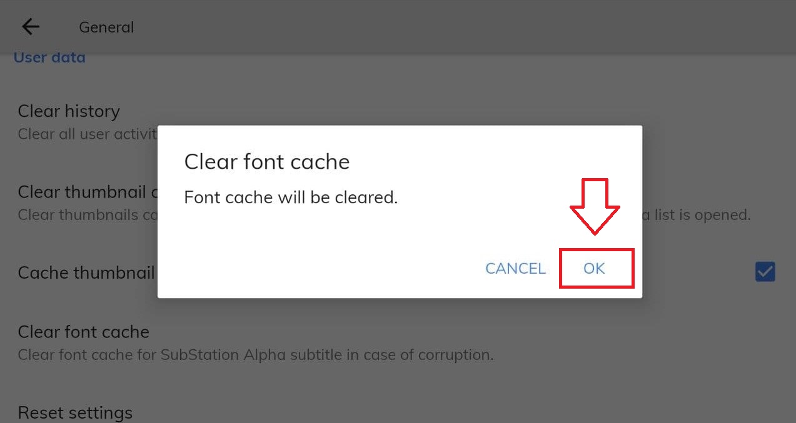Click the red downward arrow annotation
Viewport: 796px width, 423px height.
click(593, 206)
